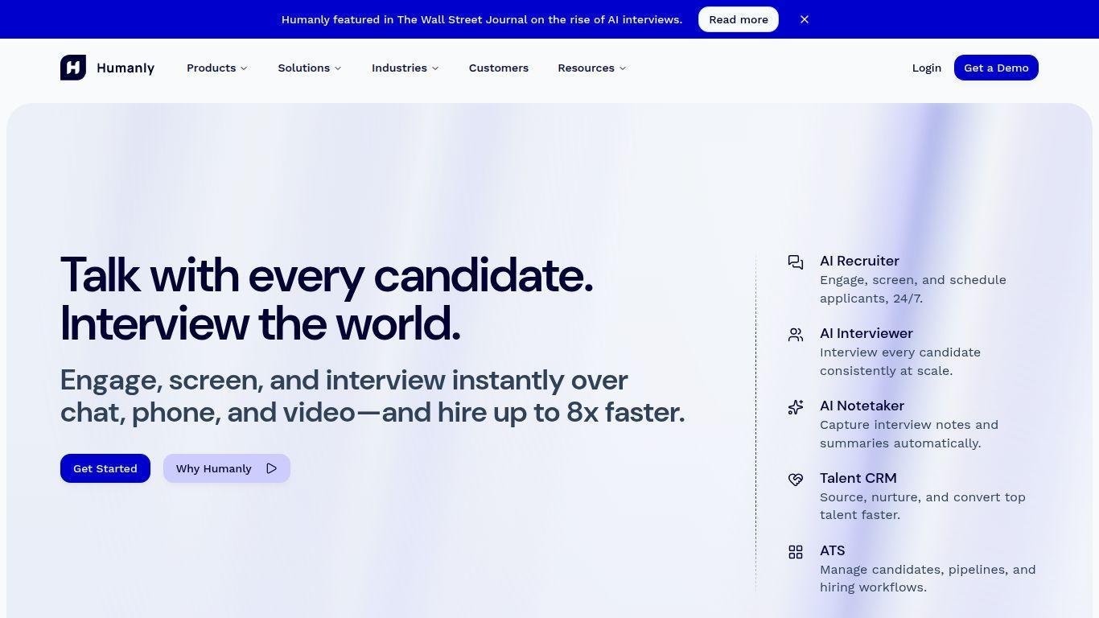Expand the Industries dropdown
Screen dimensions: 1099x618
click(405, 68)
